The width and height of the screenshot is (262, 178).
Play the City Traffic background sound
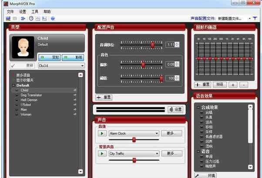point(102,154)
